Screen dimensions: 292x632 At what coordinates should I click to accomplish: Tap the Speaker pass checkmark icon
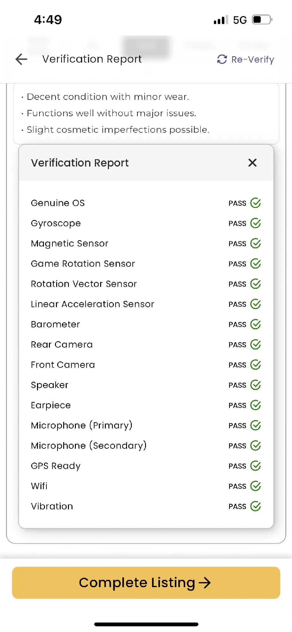coord(255,385)
